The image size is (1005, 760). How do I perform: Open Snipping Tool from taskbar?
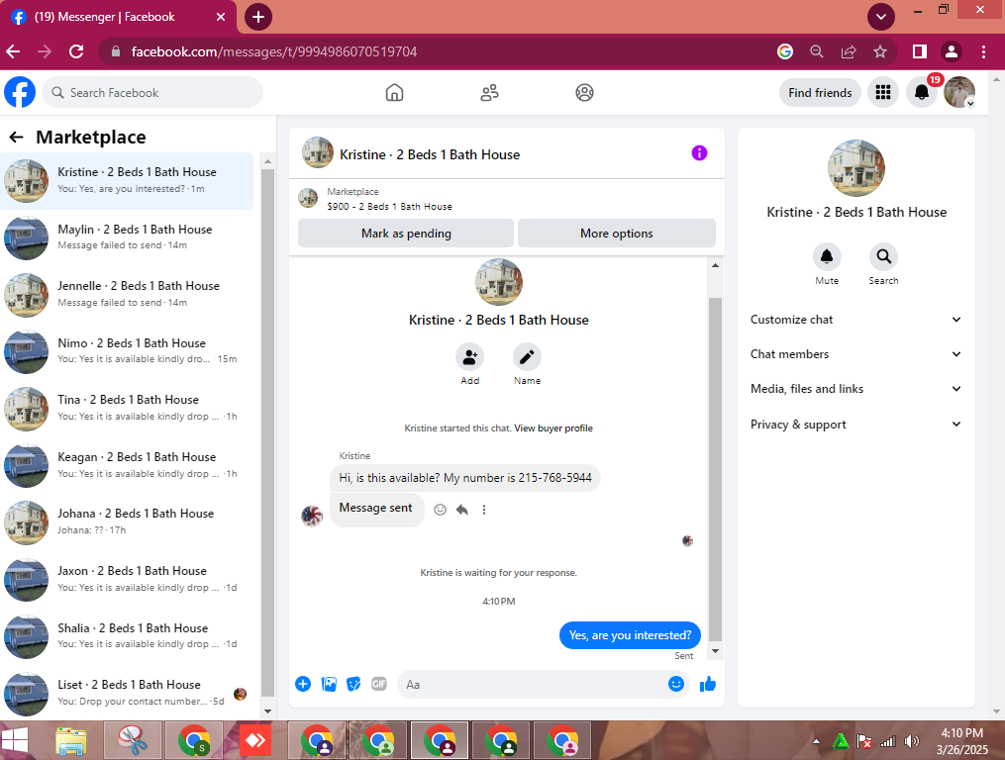pos(133,741)
